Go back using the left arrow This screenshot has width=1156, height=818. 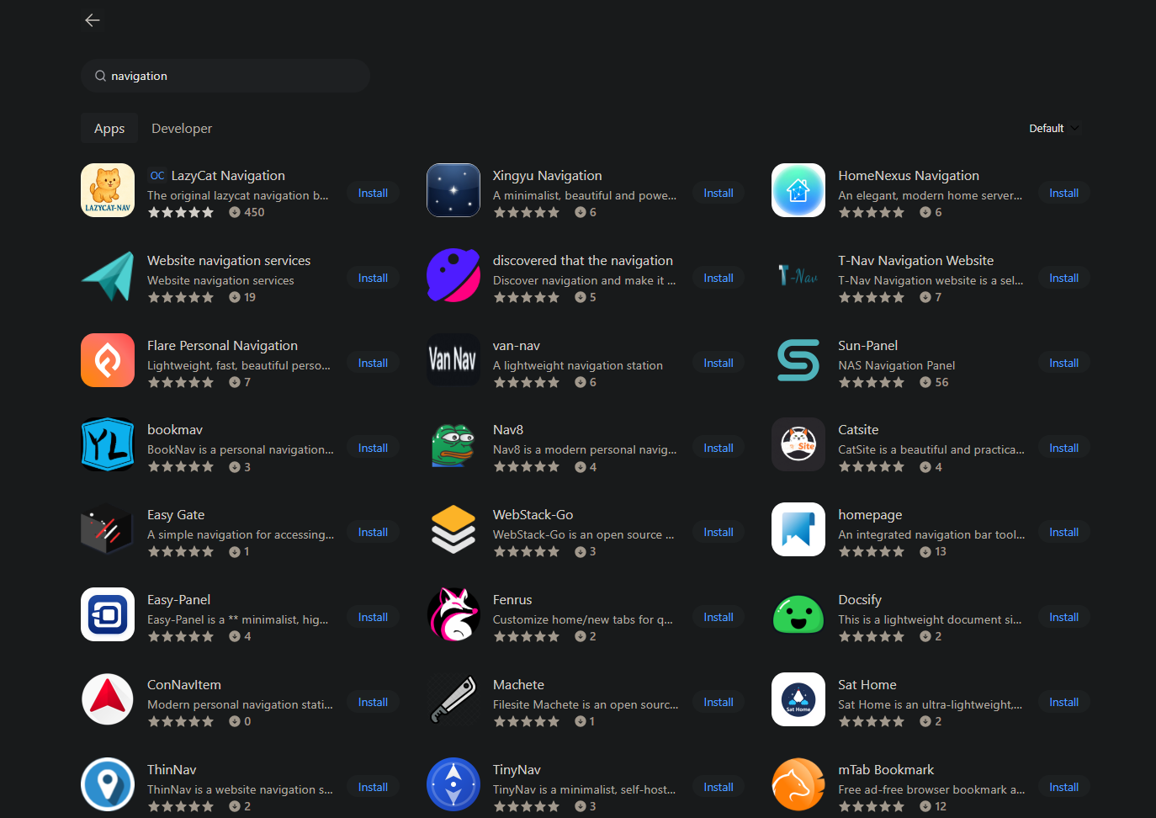click(93, 20)
